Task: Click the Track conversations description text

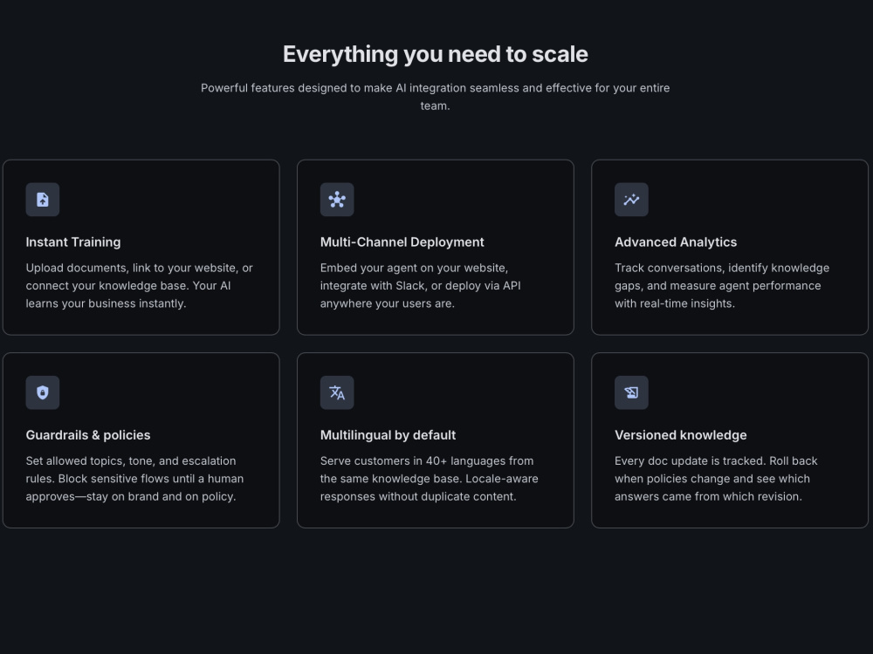Action: tap(722, 286)
